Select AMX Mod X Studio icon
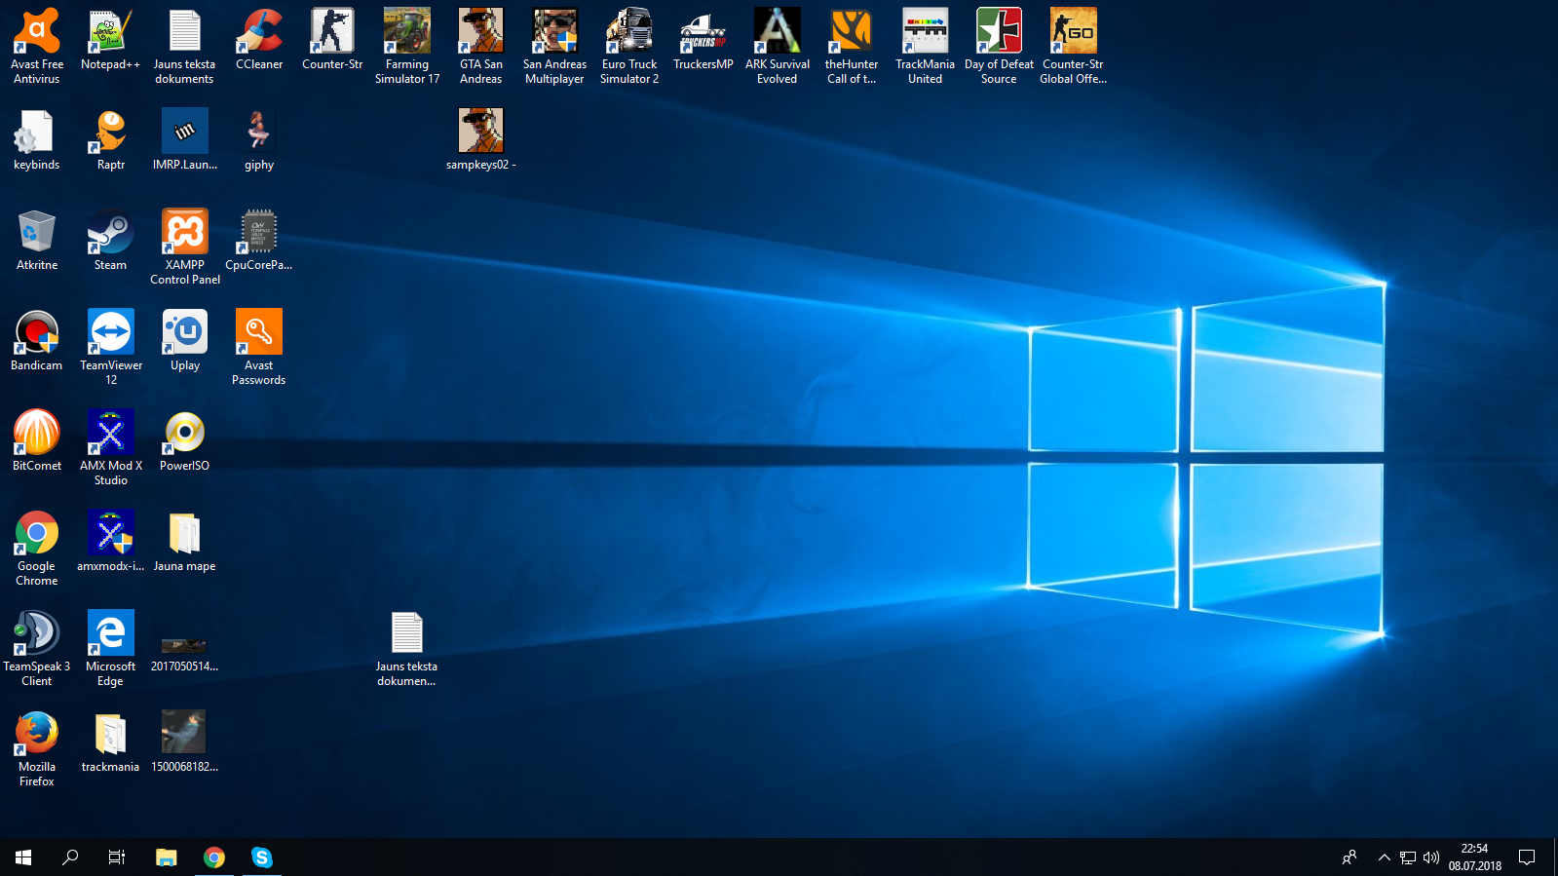This screenshot has width=1558, height=876. point(110,447)
